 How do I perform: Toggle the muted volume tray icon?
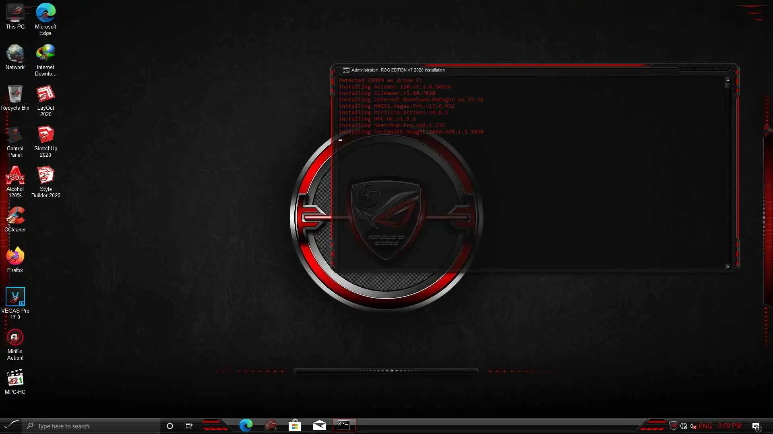point(693,426)
